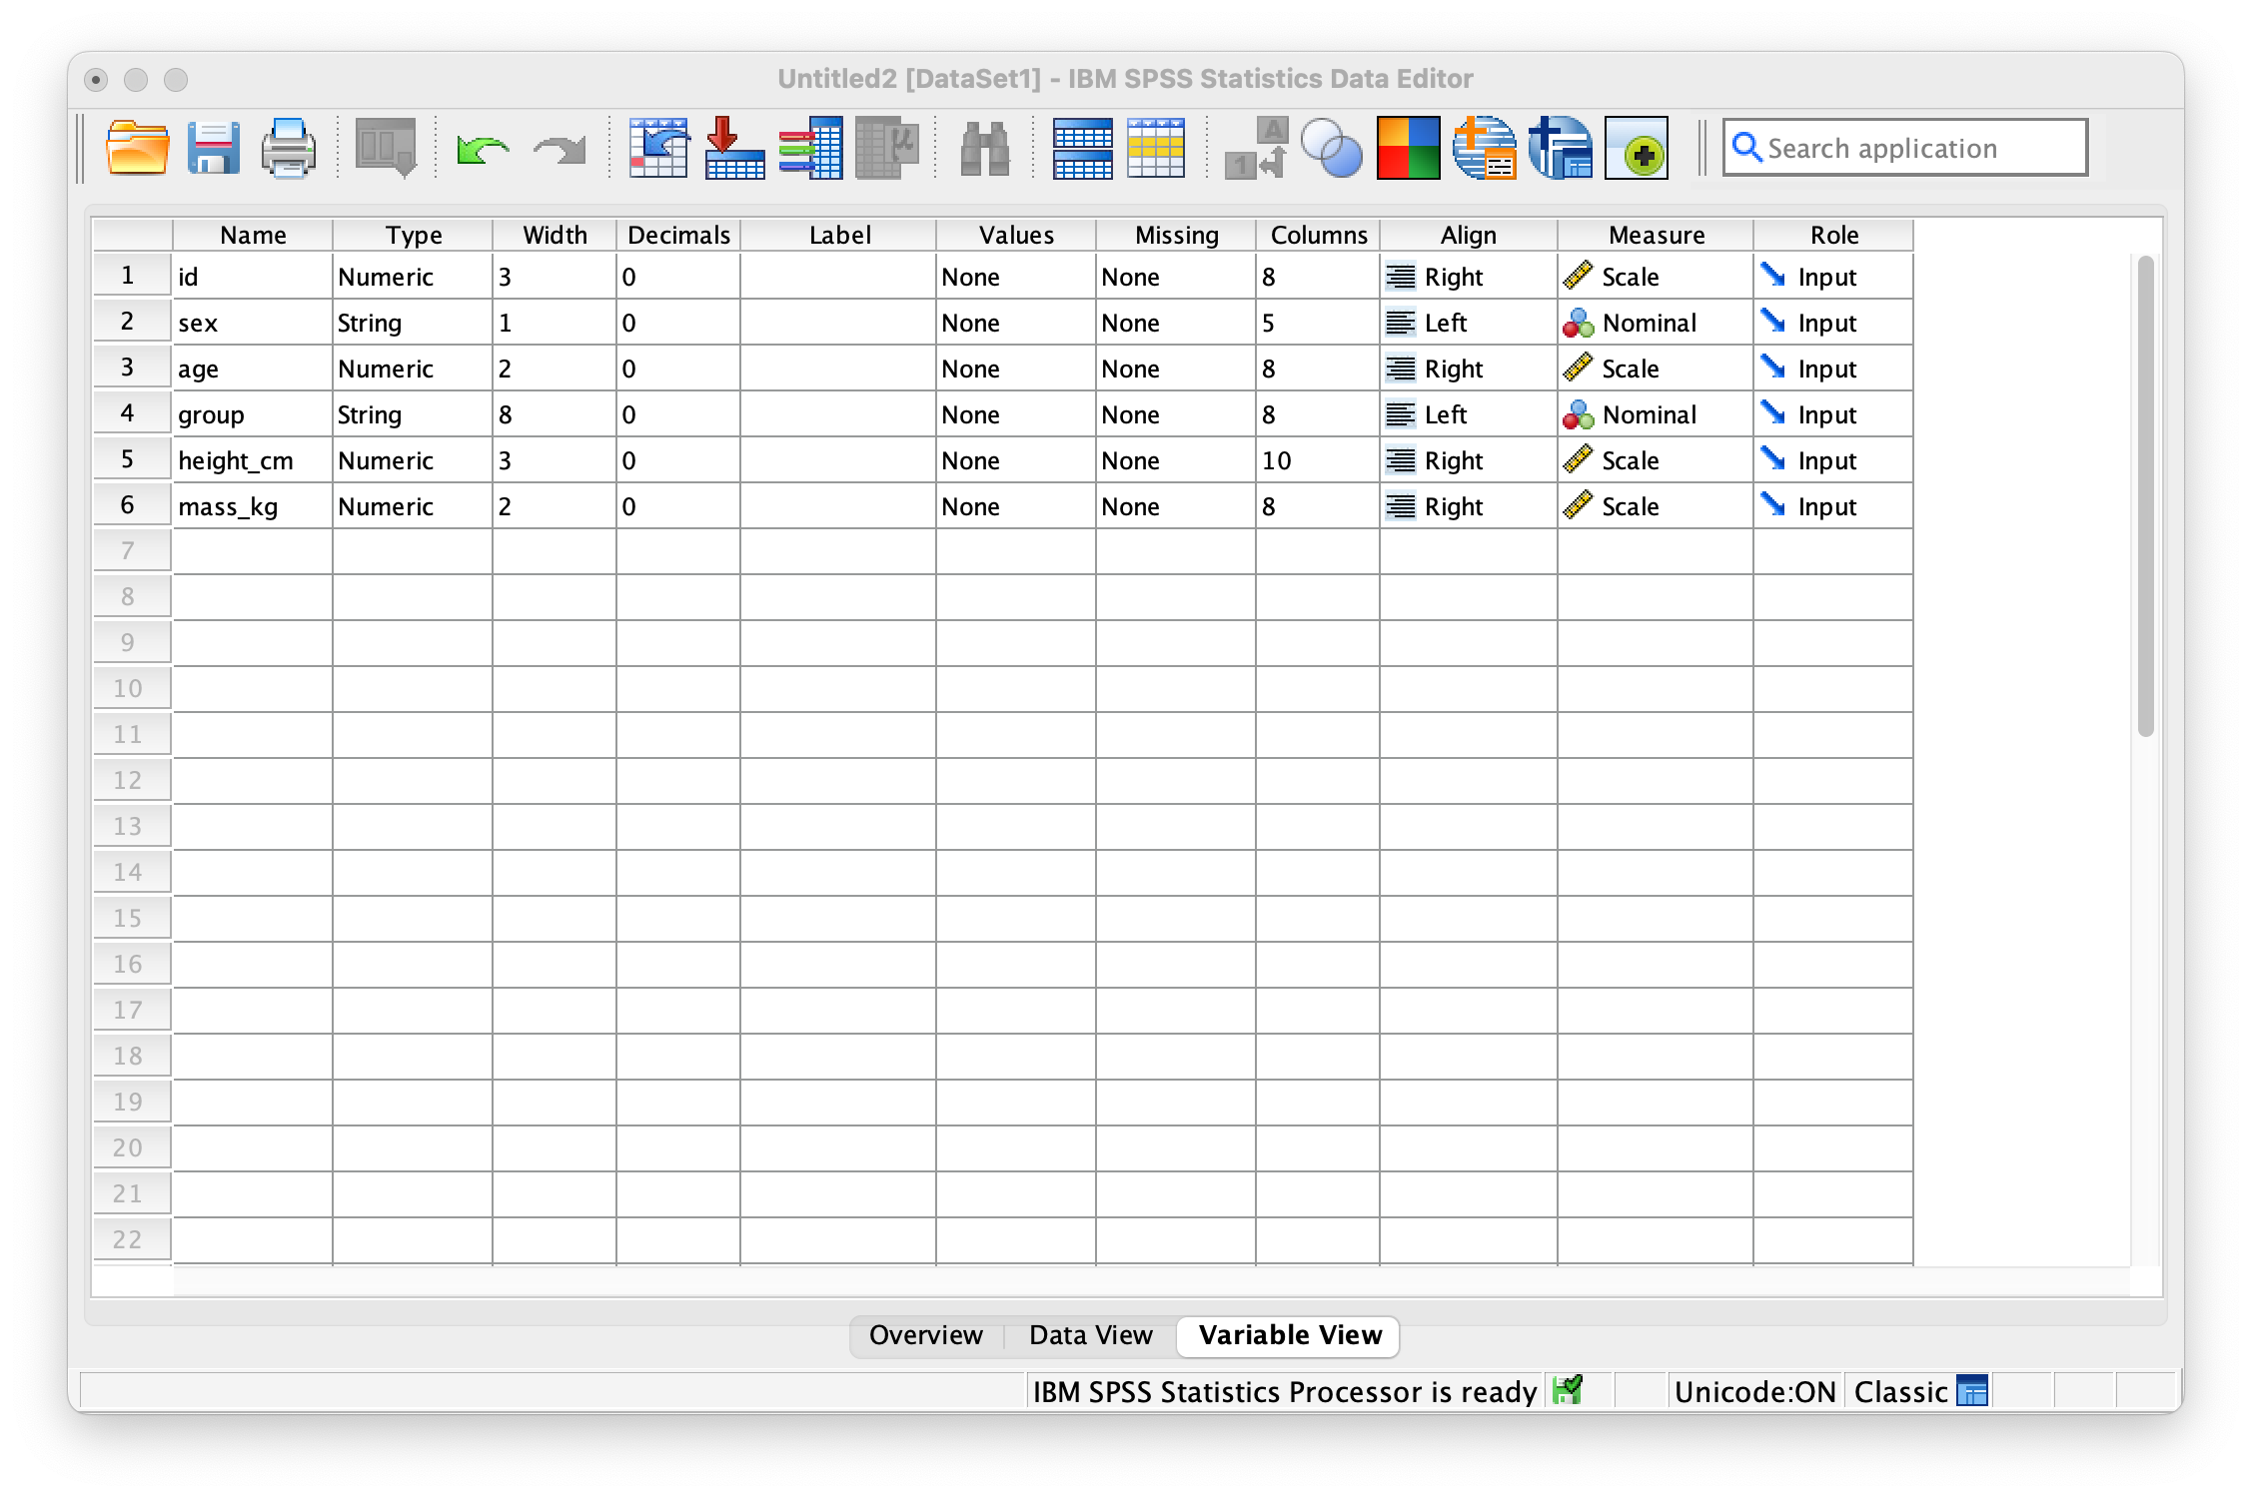Click the Show All Variables venn icon
Image resolution: width=2252 pixels, height=1498 pixels.
point(1332,149)
